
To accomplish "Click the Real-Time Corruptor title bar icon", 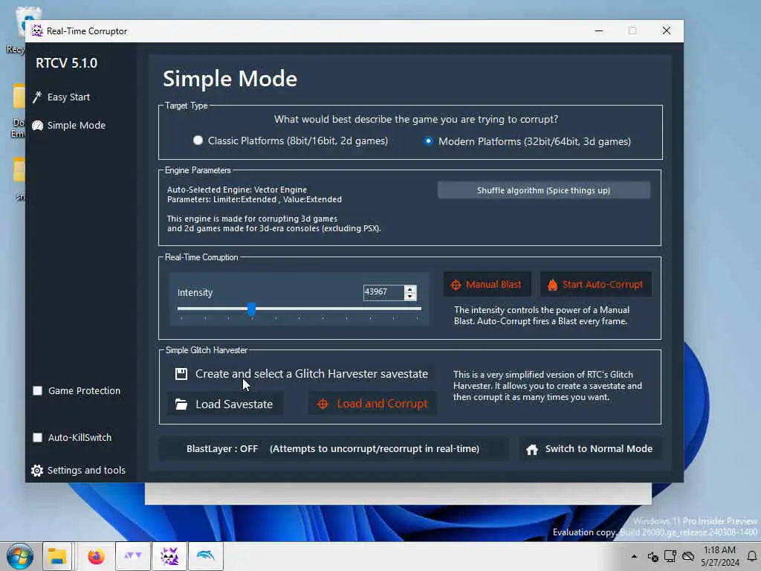I will pos(37,31).
